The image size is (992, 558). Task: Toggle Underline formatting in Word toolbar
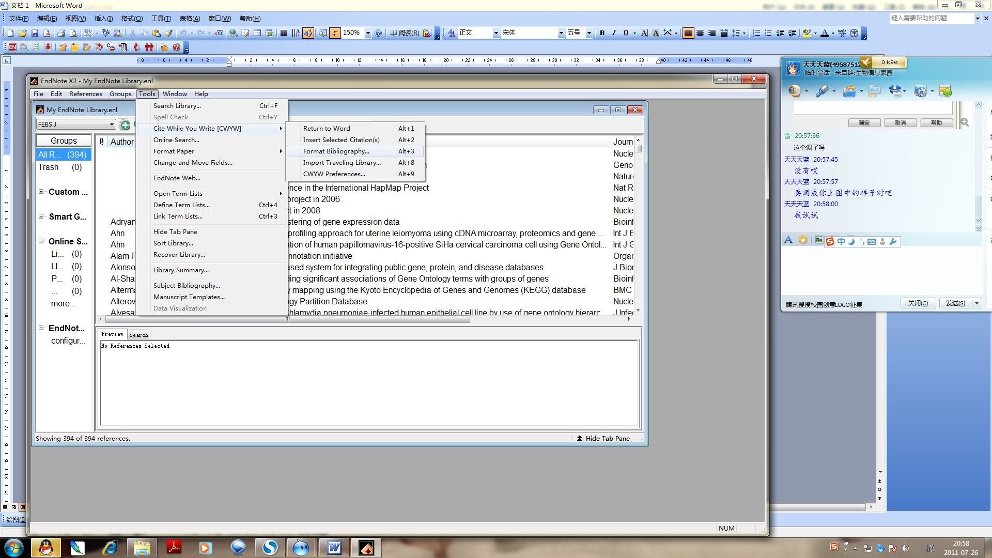pyautogui.click(x=626, y=33)
